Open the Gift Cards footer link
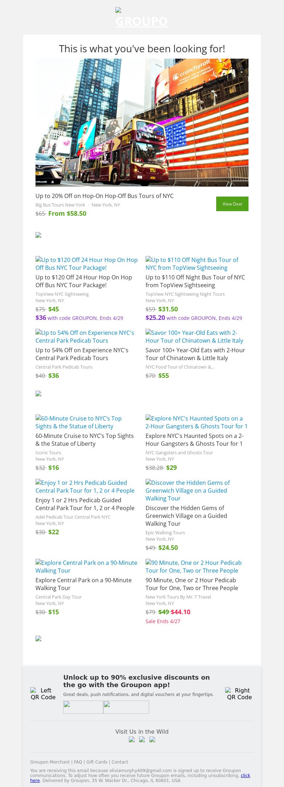The height and width of the screenshot is (787, 284). [97, 762]
